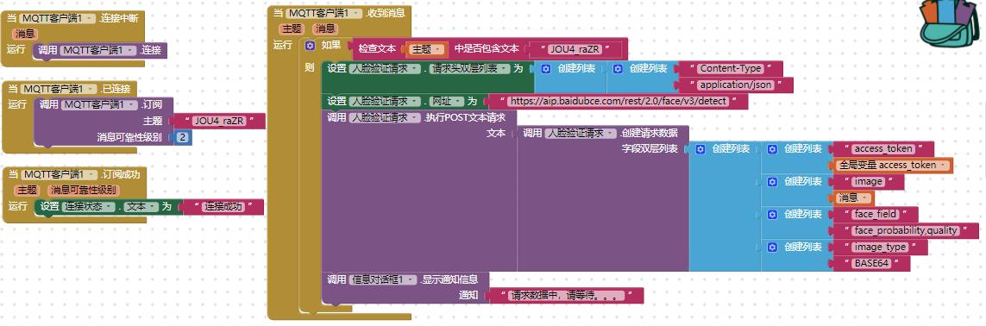Open the 人脸验证请求 dropdown in the 创建请求数据 block
Screen dimensions: 986x326
[x=581, y=133]
